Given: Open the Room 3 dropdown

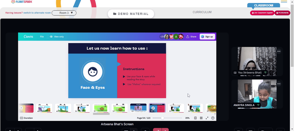Looking at the screenshot, I should (x=64, y=13).
